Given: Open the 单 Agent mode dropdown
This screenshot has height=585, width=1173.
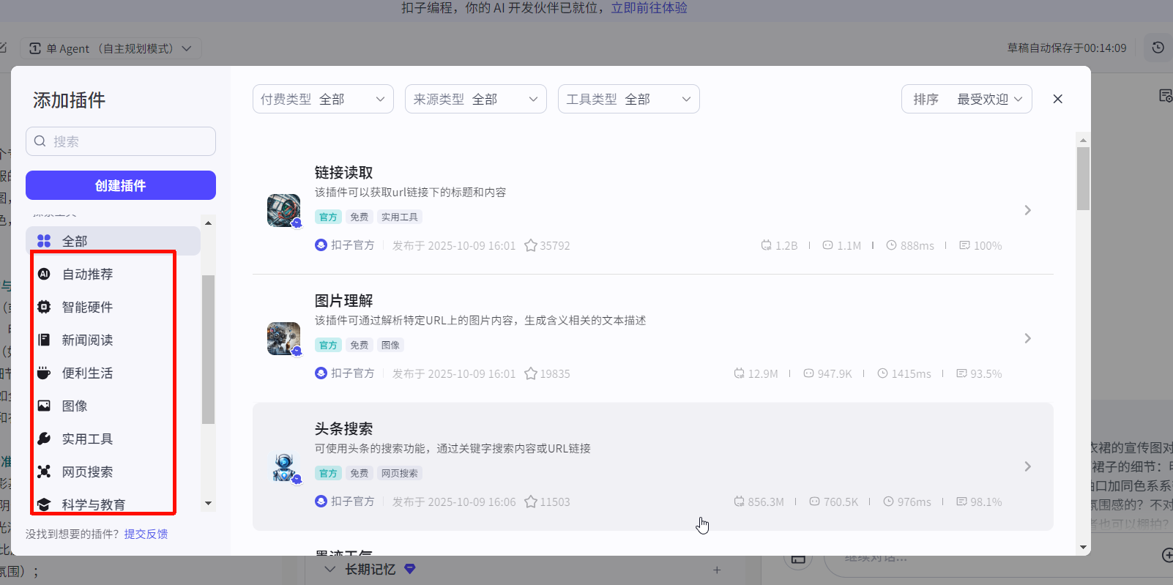Looking at the screenshot, I should 111,48.
